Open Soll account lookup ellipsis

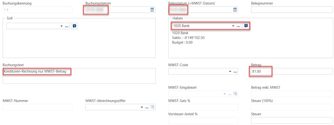[x=66, y=26]
